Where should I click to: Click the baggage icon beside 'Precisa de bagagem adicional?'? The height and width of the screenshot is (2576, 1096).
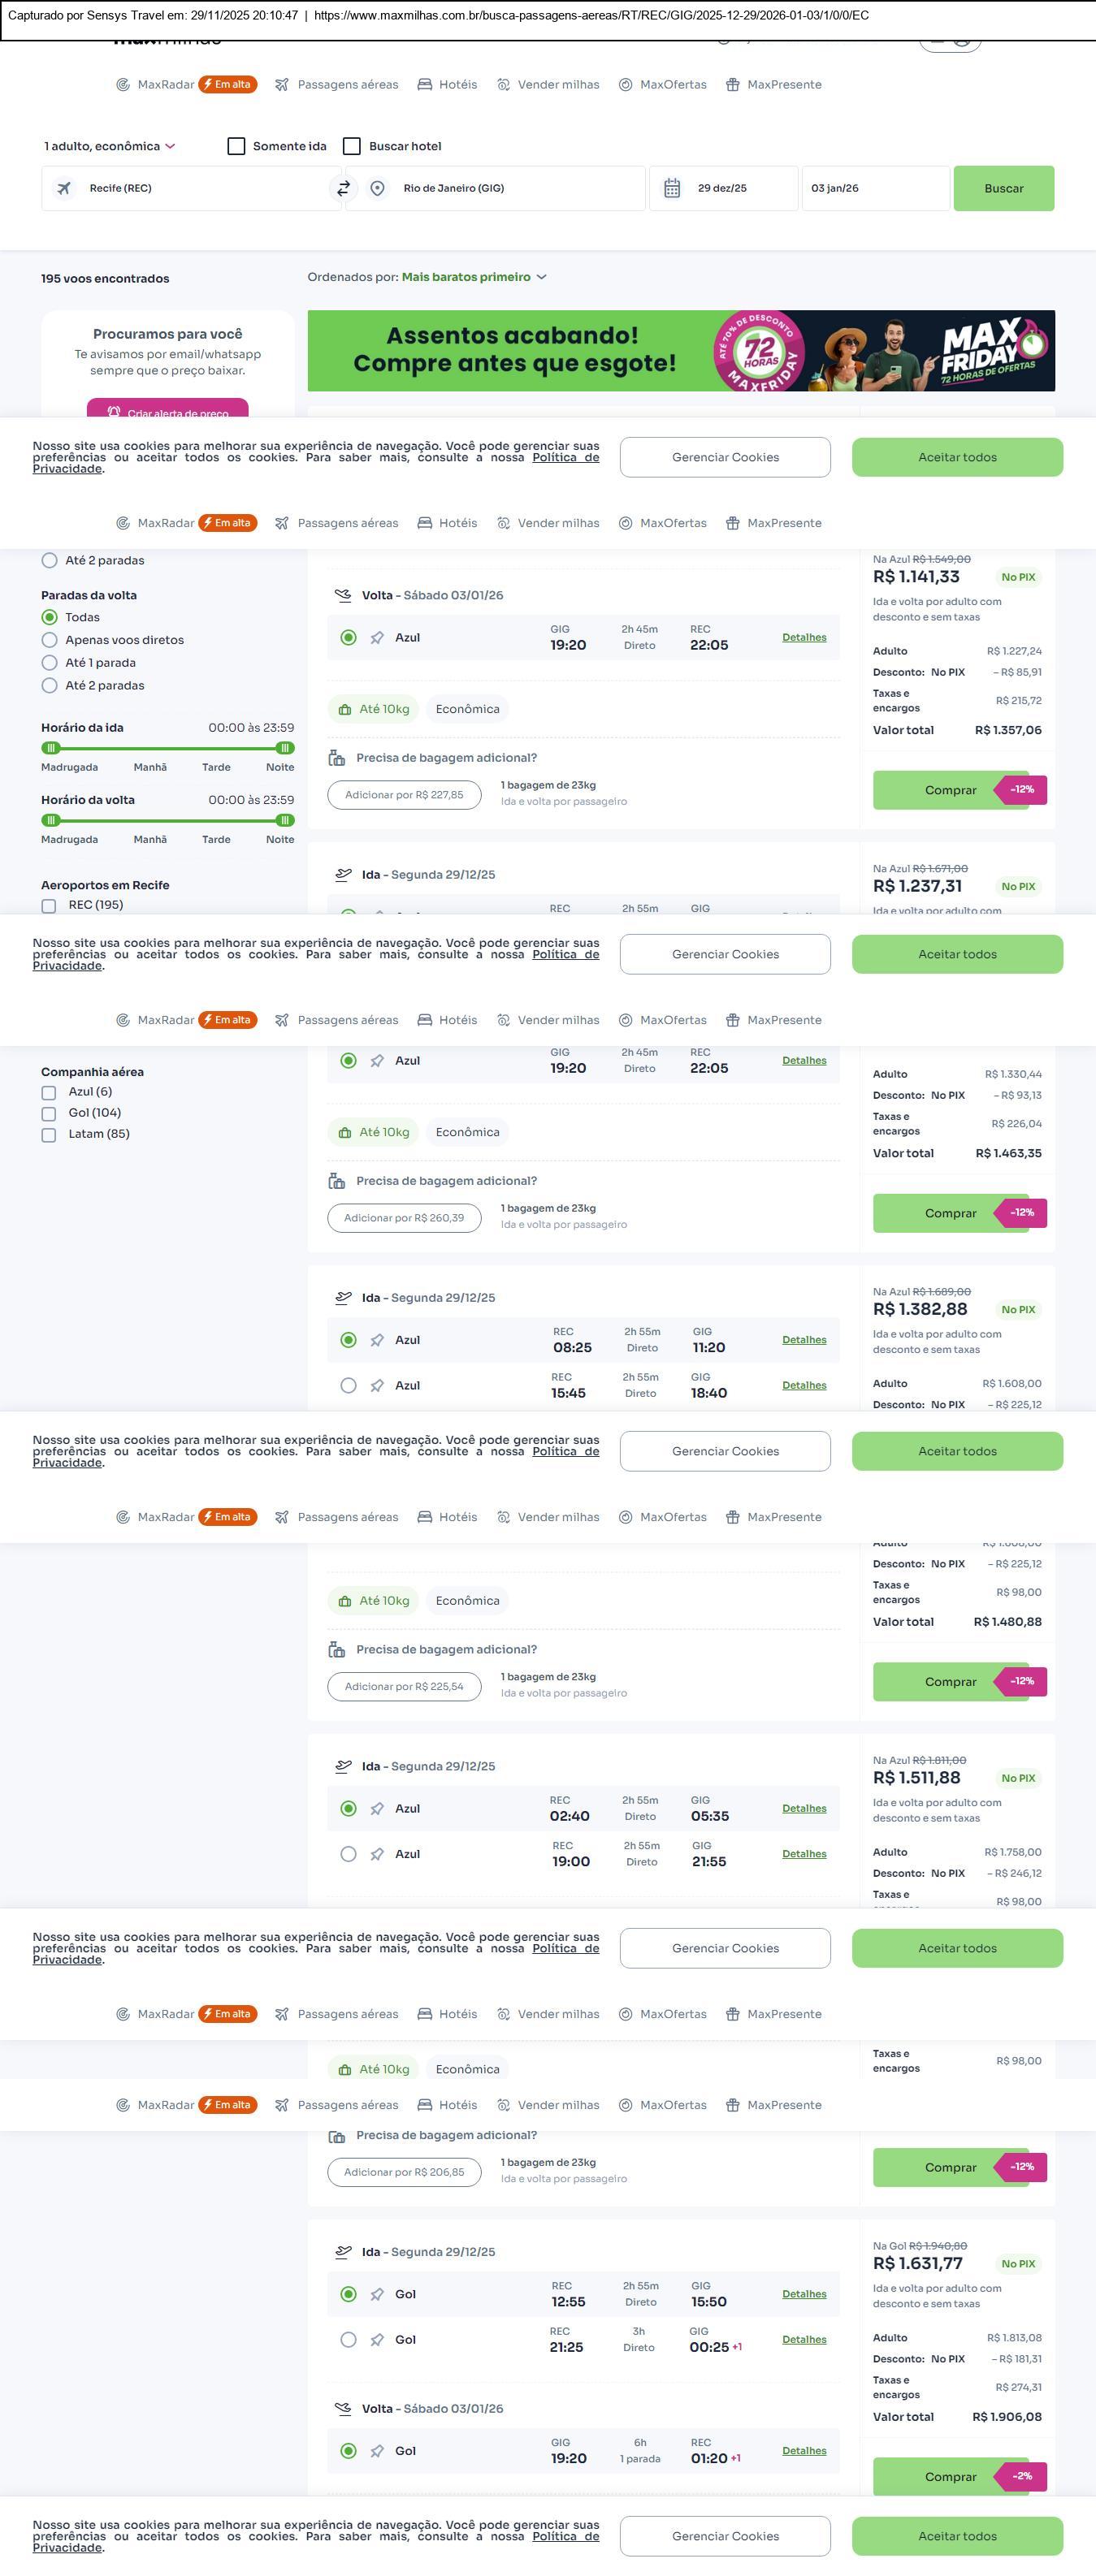pyautogui.click(x=337, y=758)
